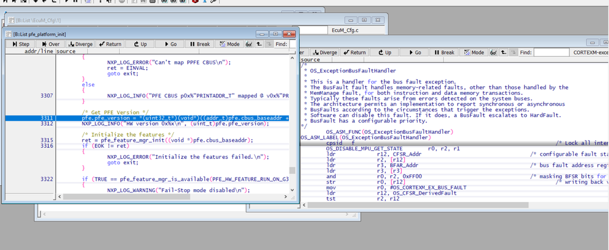Click Break in BusFault handler window
The width and height of the screenshot is (609, 250).
(444, 52)
